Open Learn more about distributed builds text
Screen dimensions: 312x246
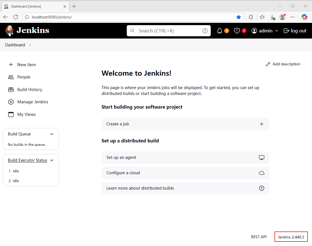pos(140,188)
